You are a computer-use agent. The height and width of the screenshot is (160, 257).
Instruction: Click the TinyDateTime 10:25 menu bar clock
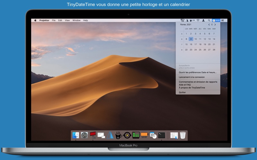[x=216, y=20]
